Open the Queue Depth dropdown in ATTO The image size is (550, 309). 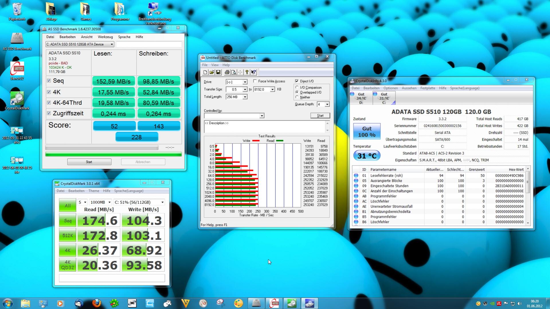(x=327, y=105)
